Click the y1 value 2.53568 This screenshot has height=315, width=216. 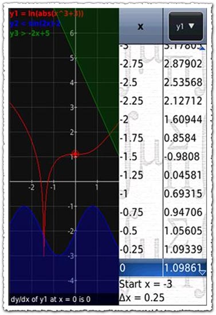(183, 82)
